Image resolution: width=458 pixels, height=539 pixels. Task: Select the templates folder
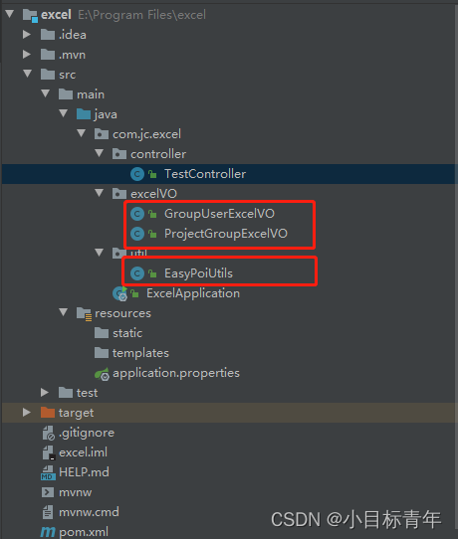[140, 353]
